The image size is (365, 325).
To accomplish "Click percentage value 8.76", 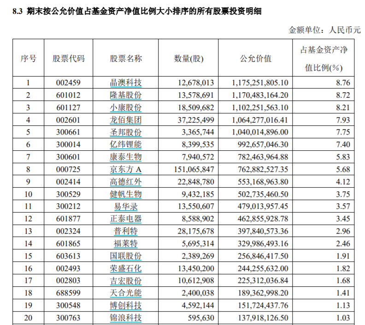I will 343,83.
